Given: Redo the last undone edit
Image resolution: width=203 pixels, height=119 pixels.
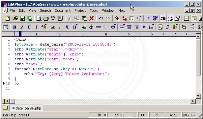Looking at the screenshot, I should pos(108,18).
